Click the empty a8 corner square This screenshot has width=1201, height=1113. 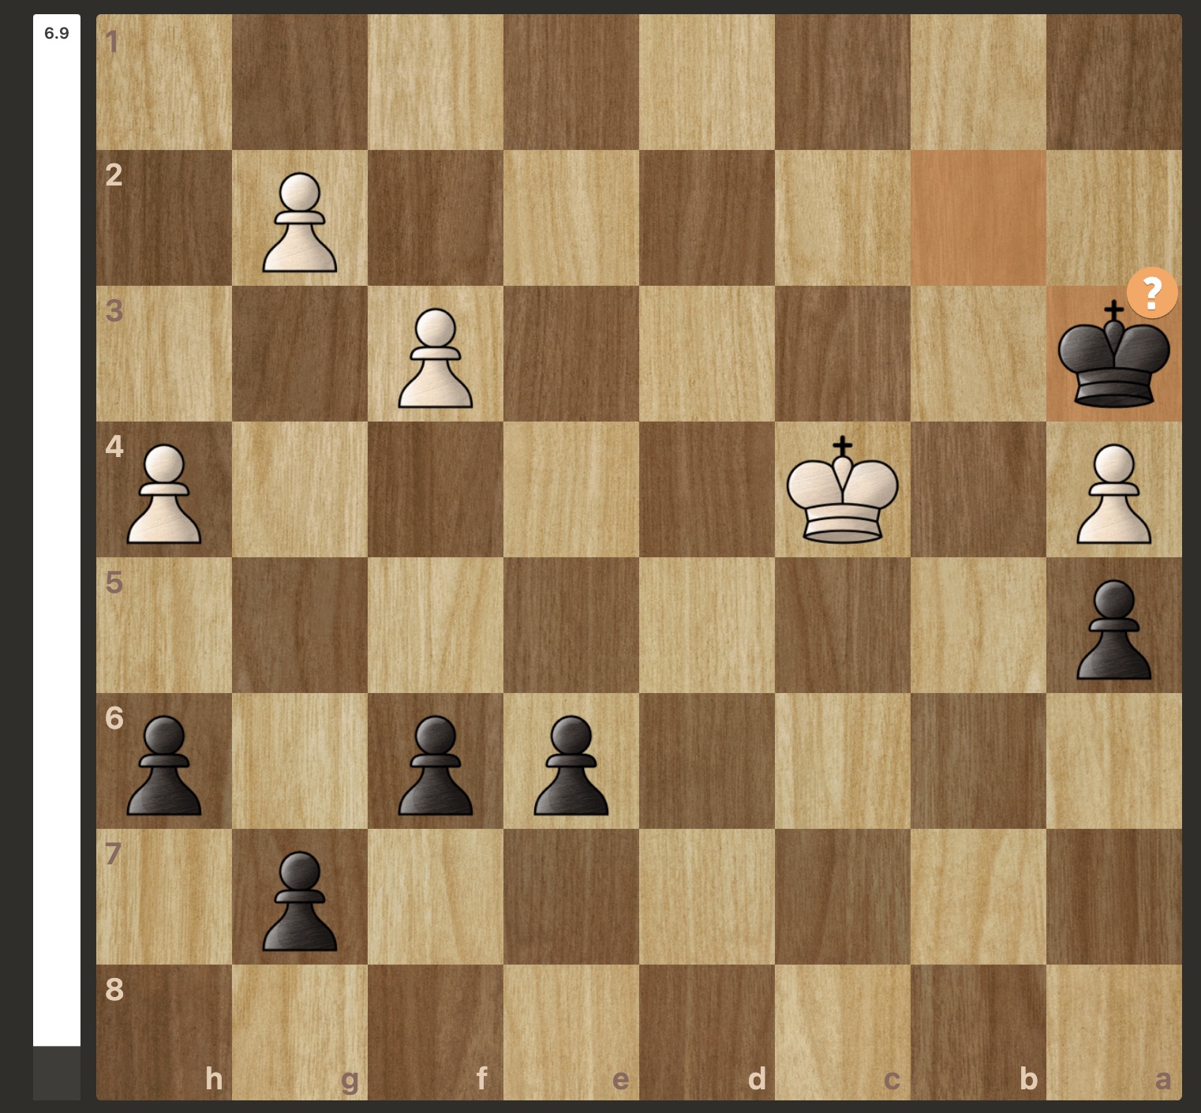tap(1114, 1032)
